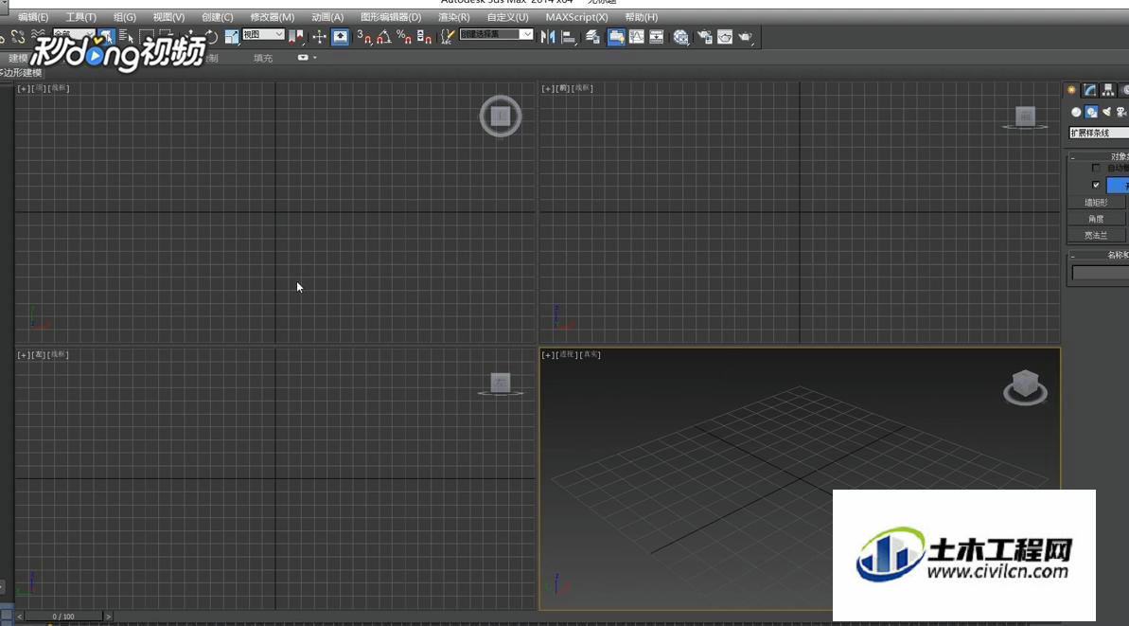Click the Mirror tool icon
1129x626 pixels.
(x=548, y=37)
